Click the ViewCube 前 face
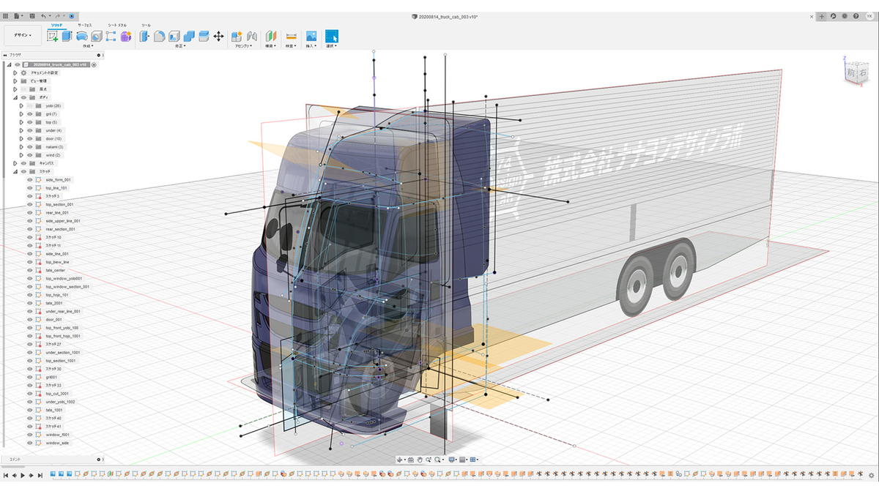This screenshot has width=879, height=494. click(850, 73)
